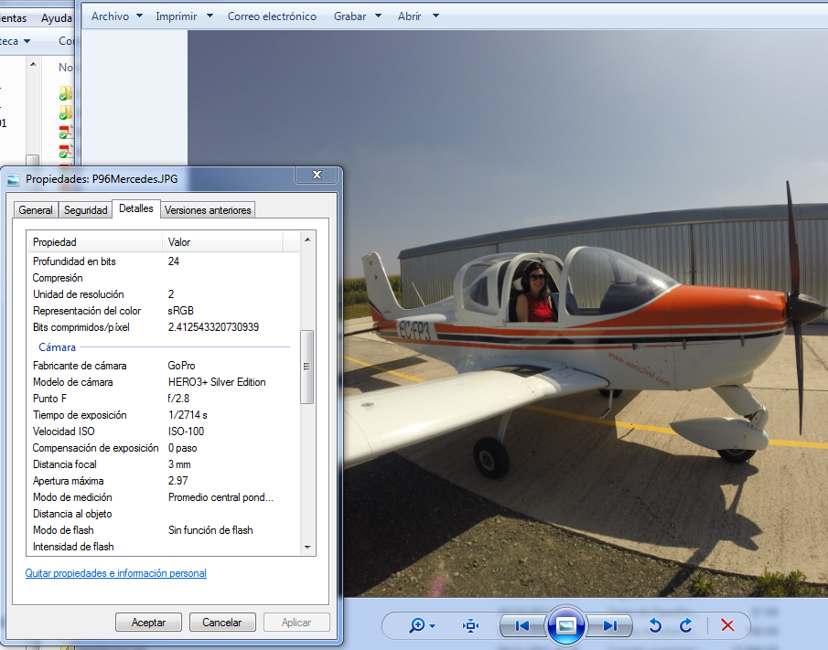Click the details list scrollbar thumb
The width and height of the screenshot is (828, 650).
306,367
